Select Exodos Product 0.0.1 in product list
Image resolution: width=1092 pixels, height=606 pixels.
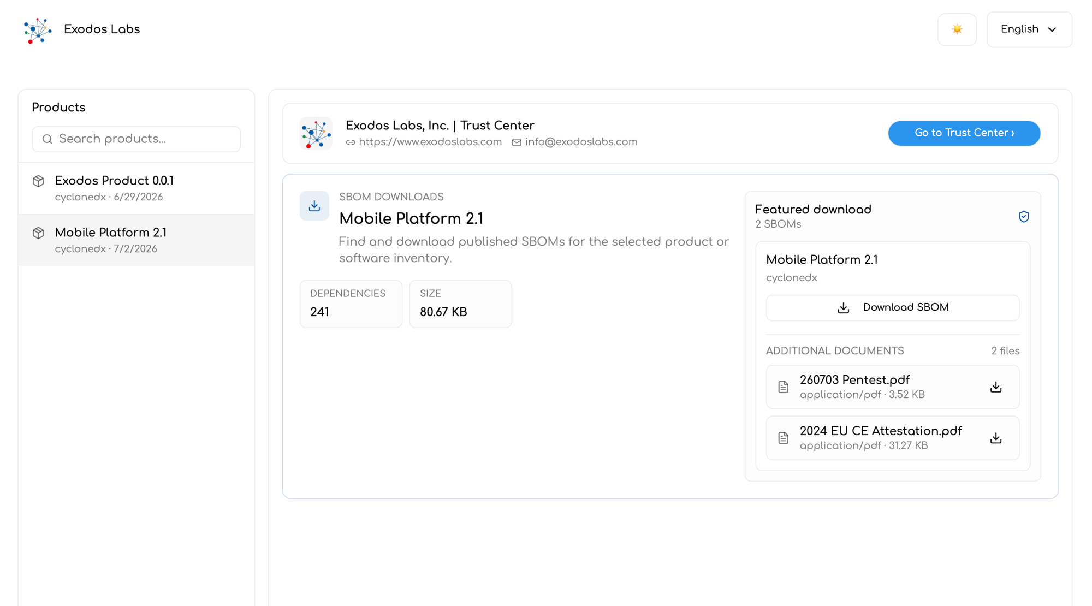136,188
